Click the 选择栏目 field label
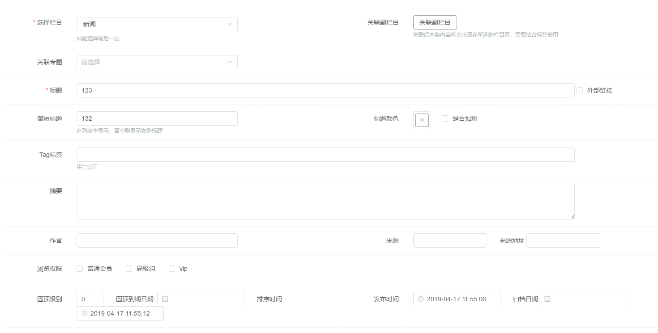 click(x=50, y=22)
